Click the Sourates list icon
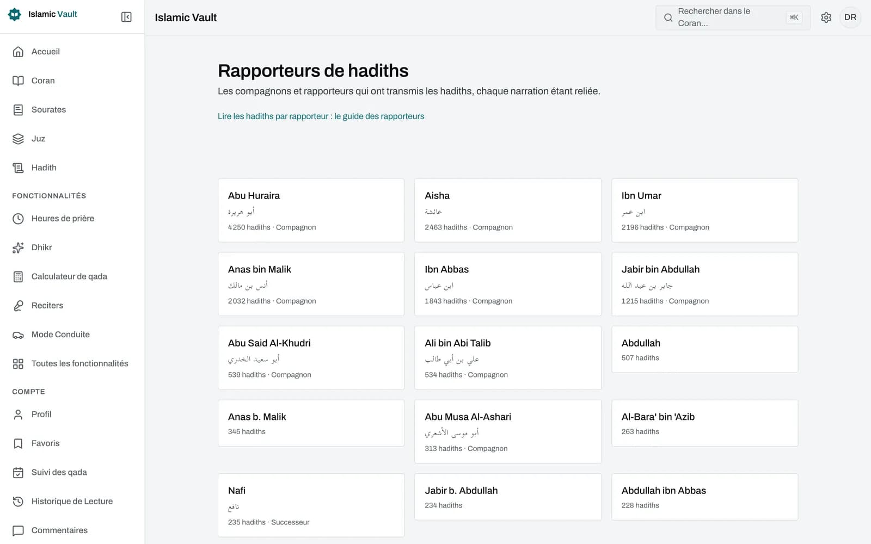Image resolution: width=871 pixels, height=544 pixels. (x=18, y=110)
